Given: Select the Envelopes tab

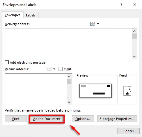Looking at the screenshot, I should (13, 15).
